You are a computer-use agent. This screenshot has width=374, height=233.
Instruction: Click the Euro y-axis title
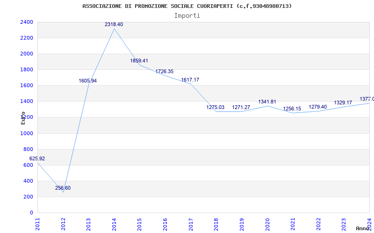point(23,118)
